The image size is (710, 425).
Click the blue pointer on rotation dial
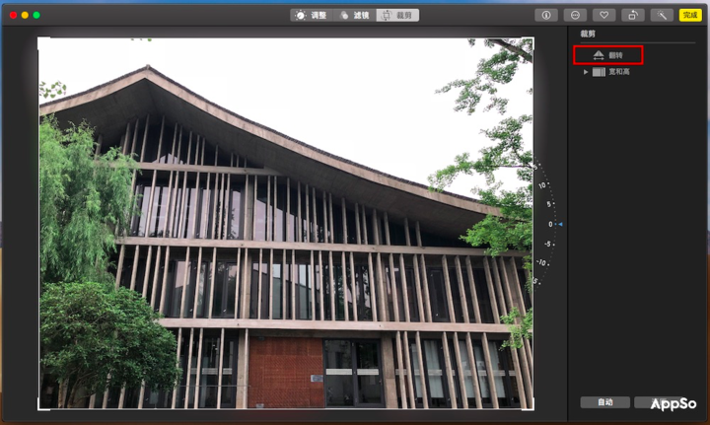coord(560,225)
